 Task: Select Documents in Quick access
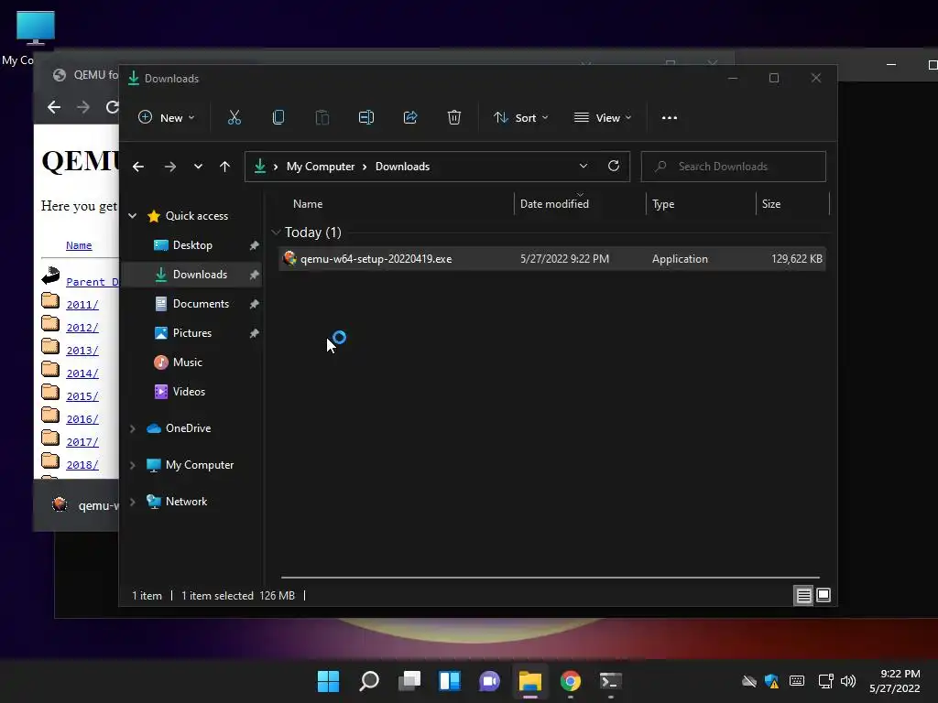point(192,304)
